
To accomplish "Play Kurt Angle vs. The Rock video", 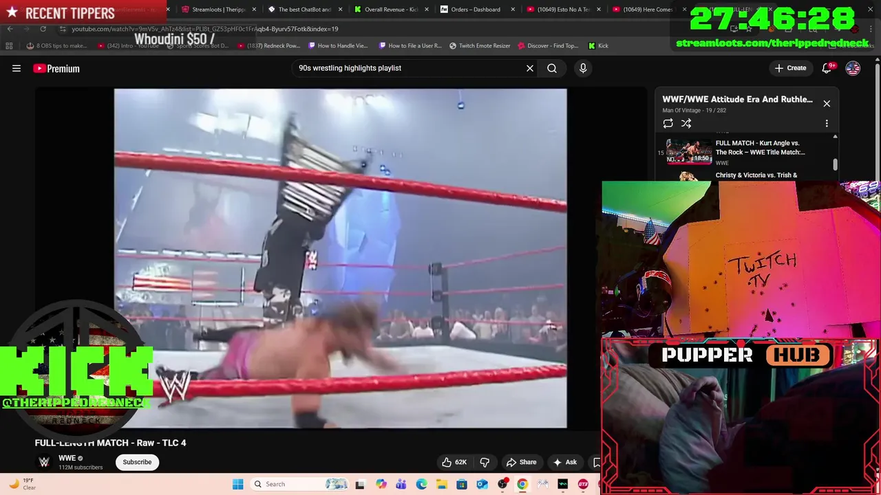I will click(x=746, y=152).
